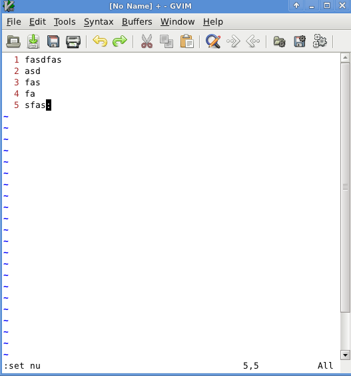Click the text 'fas' on line 3
This screenshot has height=376, width=351.
coord(33,82)
